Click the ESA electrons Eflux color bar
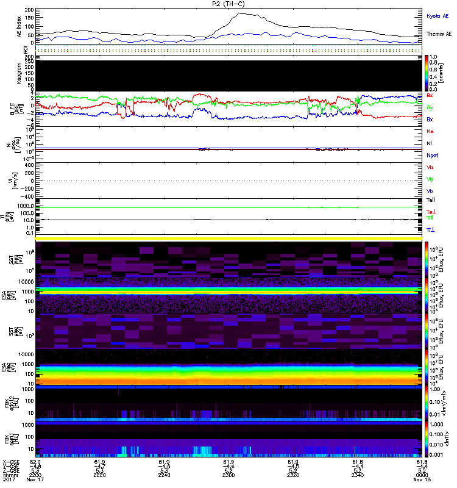 [x=427, y=367]
